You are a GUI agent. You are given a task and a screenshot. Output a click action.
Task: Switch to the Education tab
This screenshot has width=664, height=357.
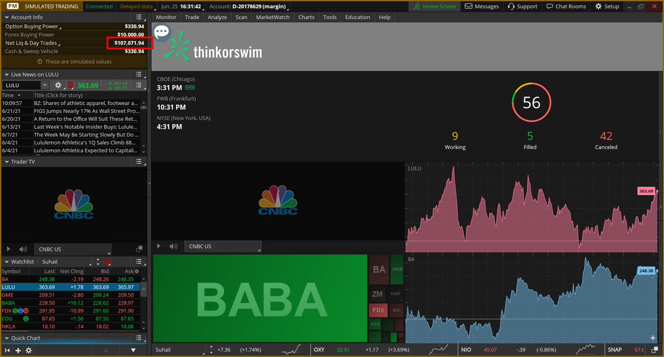coord(357,17)
